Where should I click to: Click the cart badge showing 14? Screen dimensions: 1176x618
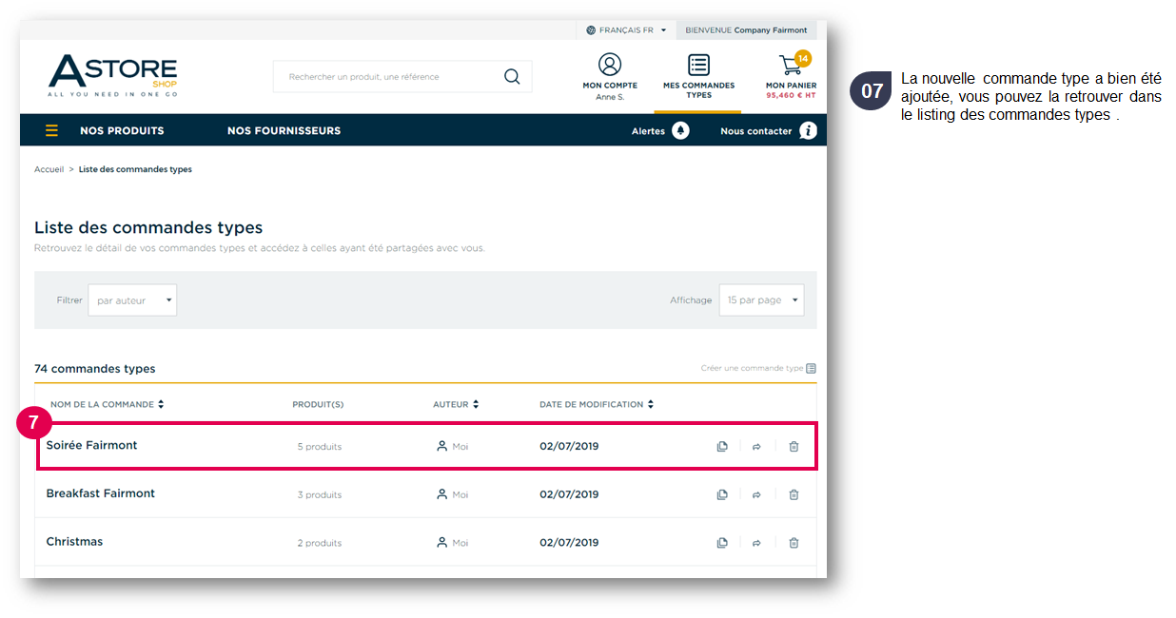(803, 58)
